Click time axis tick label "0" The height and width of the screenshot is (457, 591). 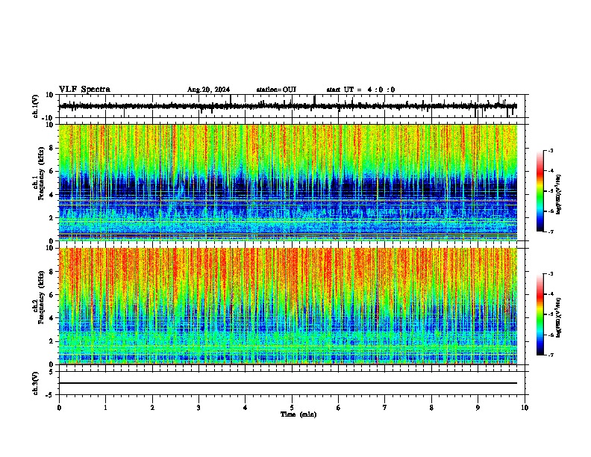tap(59, 408)
